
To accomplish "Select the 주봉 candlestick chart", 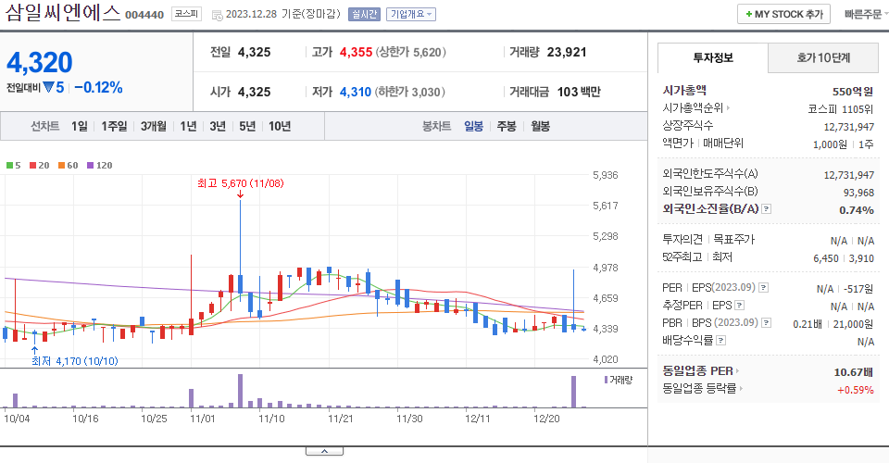I will click(x=507, y=126).
